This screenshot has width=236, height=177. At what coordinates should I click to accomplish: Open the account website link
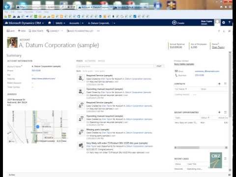coord(43,79)
